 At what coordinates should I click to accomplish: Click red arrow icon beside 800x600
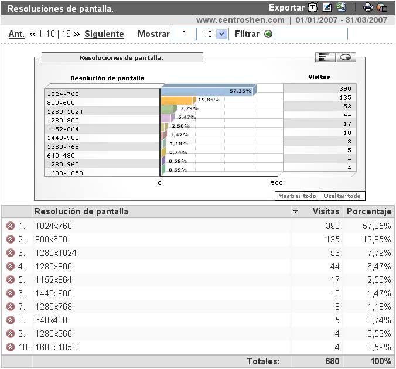10,240
